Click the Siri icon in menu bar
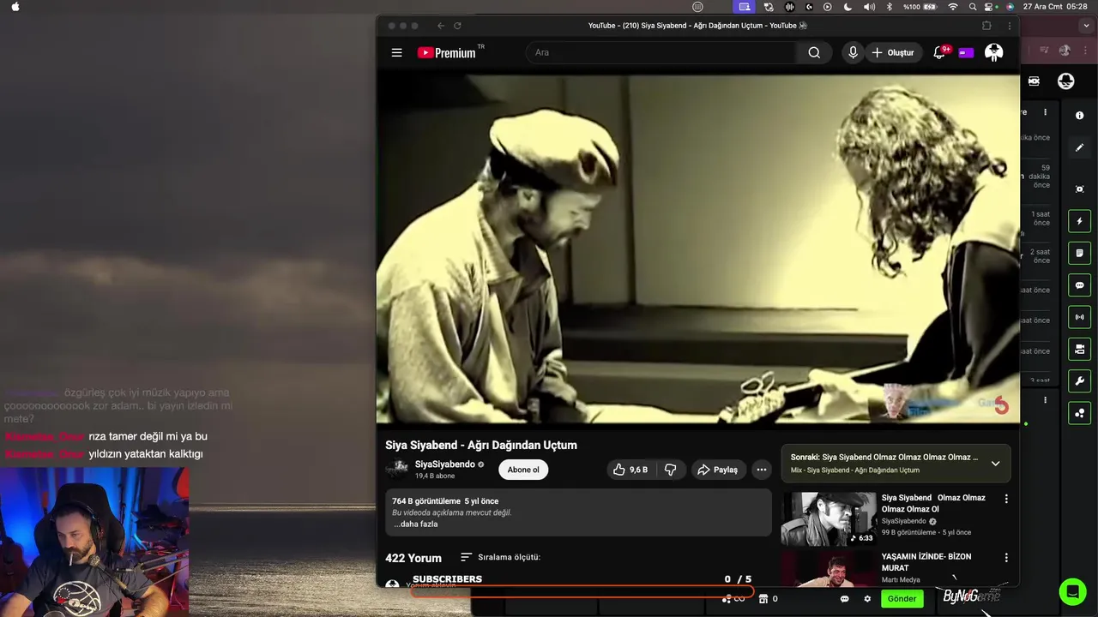The image size is (1098, 617). [1010, 7]
